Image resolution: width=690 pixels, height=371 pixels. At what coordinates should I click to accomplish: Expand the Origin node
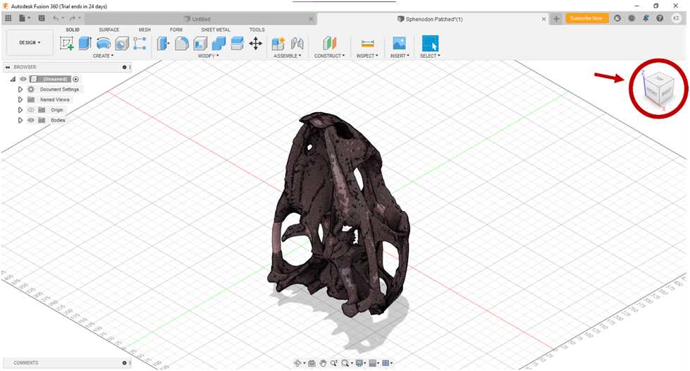tap(20, 110)
